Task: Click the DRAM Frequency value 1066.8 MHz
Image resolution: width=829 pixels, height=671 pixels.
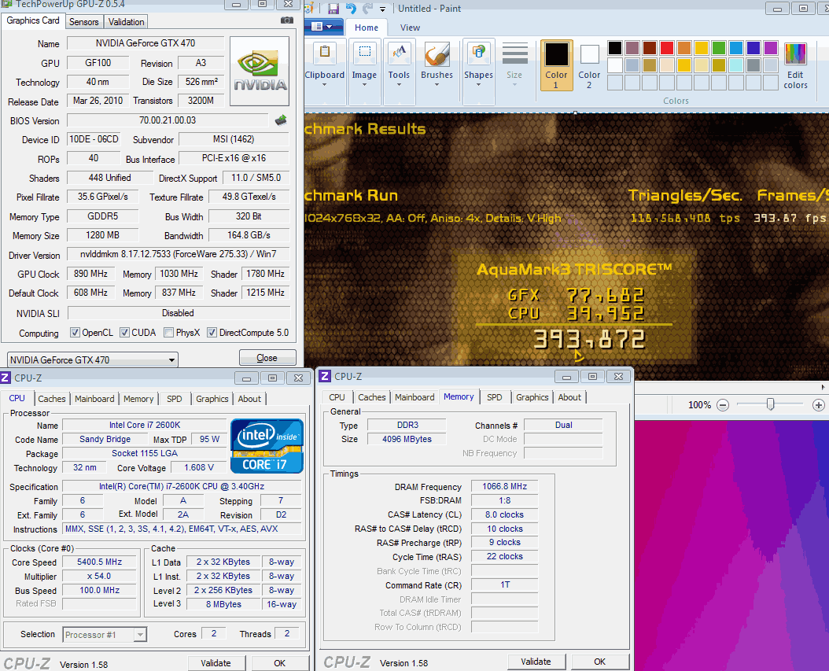Action: (504, 486)
